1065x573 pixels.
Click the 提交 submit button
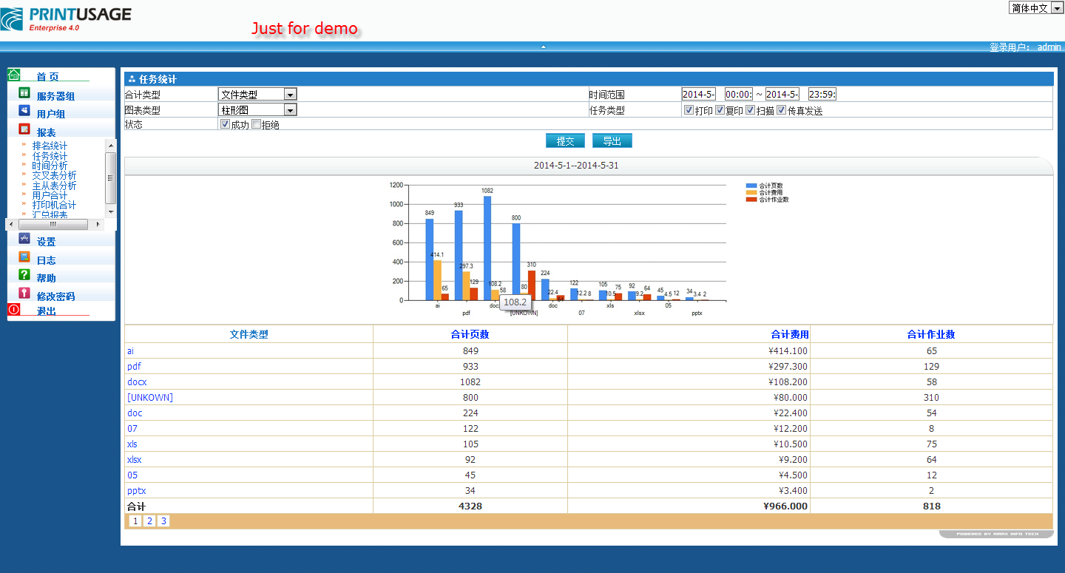tap(565, 140)
